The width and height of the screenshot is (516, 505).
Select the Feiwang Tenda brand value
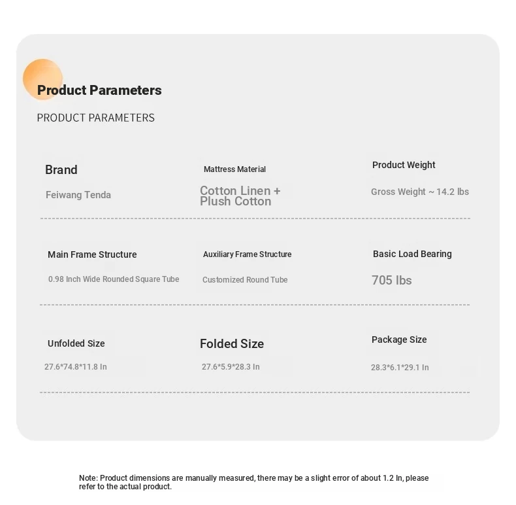[78, 195]
